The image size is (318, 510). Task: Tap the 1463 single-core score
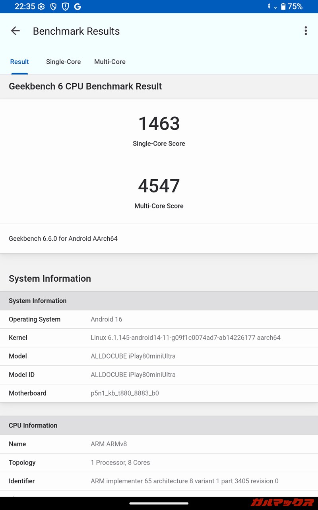159,124
